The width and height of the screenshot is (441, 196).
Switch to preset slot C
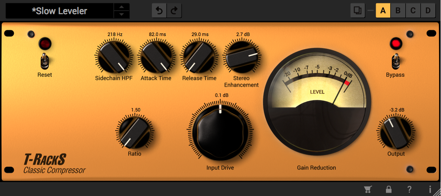coord(413,11)
